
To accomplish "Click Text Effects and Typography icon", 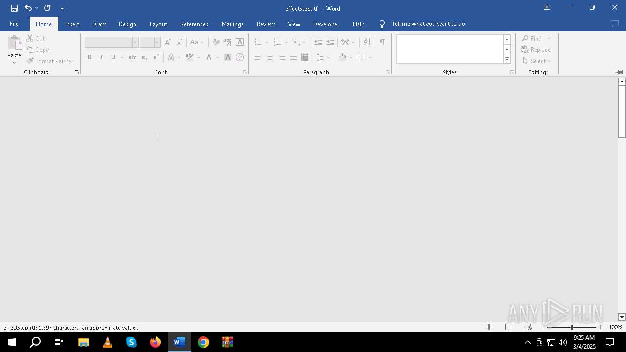I will tap(171, 57).
